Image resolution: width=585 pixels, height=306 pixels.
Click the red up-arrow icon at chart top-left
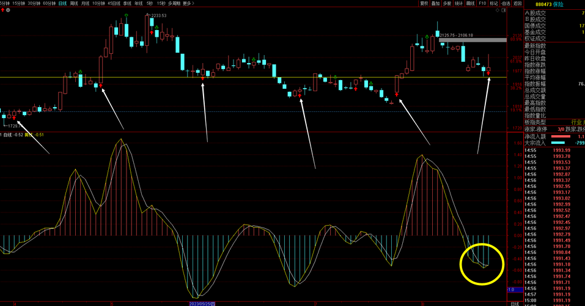click(x=2, y=10)
